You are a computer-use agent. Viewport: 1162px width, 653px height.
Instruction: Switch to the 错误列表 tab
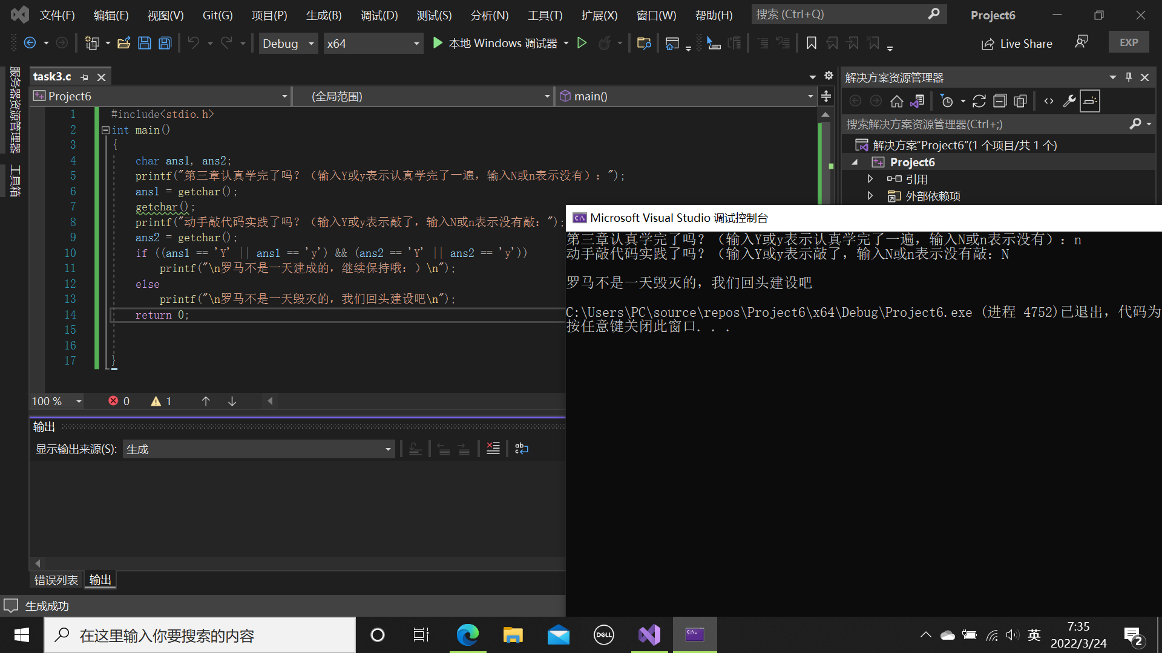coord(56,580)
